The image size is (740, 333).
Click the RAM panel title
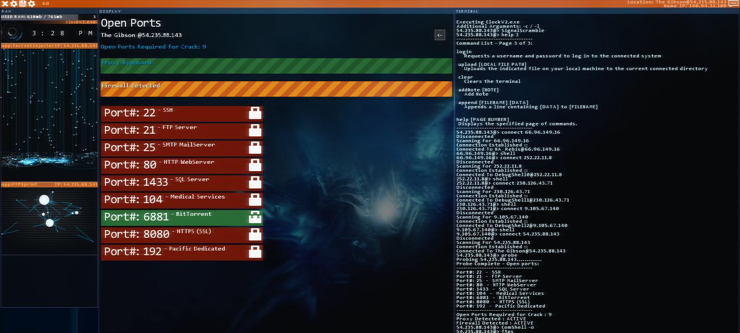pyautogui.click(x=6, y=11)
